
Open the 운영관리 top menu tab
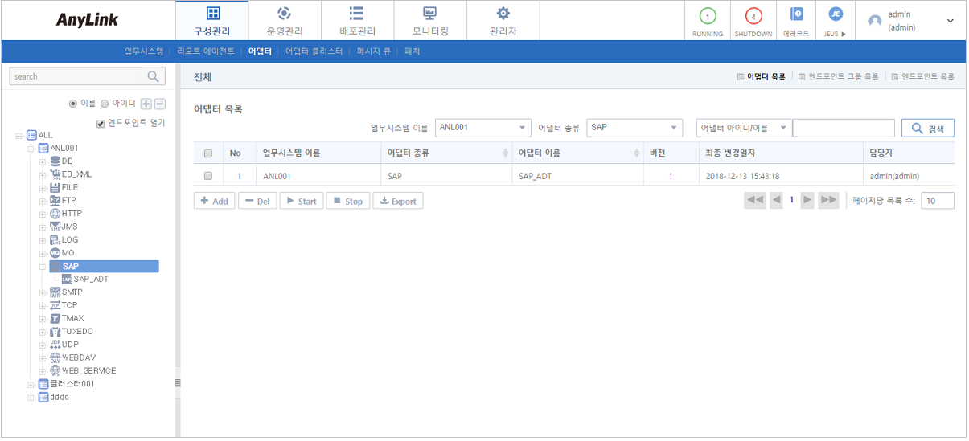pyautogui.click(x=284, y=21)
